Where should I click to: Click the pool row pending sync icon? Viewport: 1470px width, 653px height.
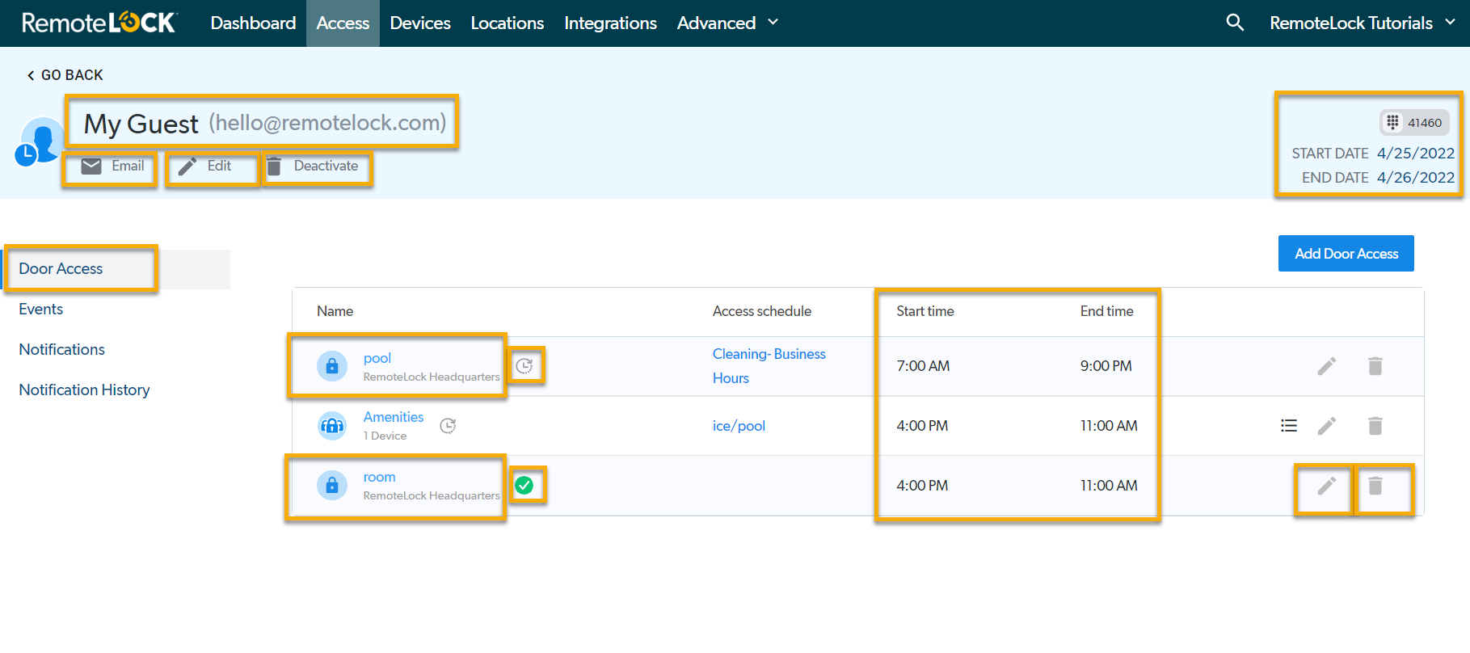pos(524,366)
